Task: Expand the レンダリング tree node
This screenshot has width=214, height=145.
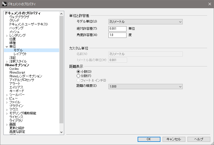Action: pos(7,35)
